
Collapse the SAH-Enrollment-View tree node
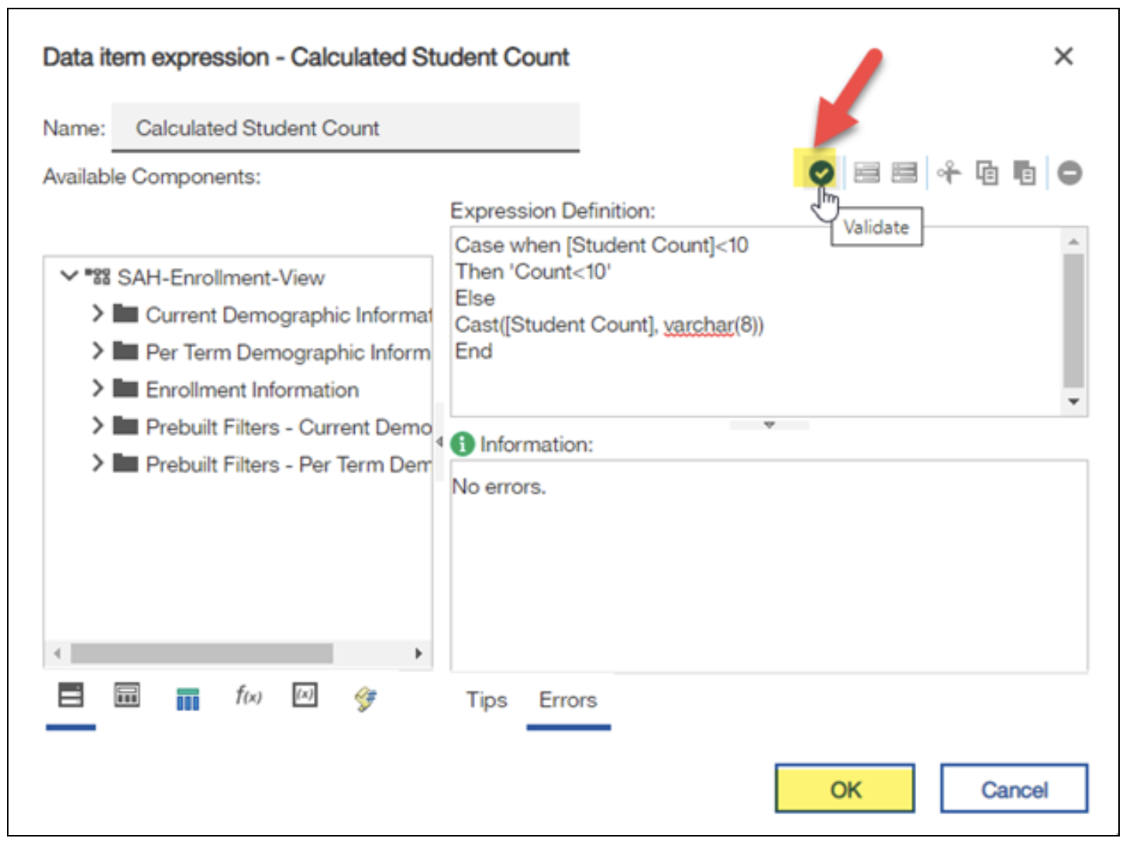coord(69,276)
